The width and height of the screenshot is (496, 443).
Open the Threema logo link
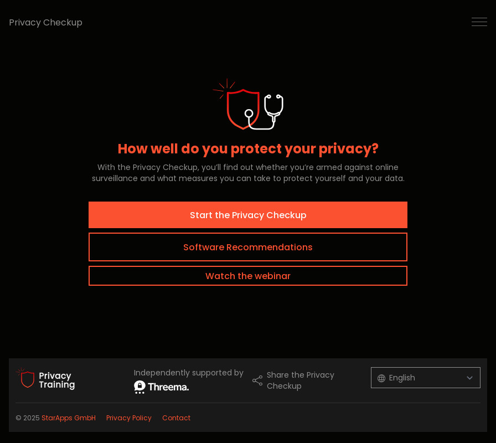coord(162,387)
